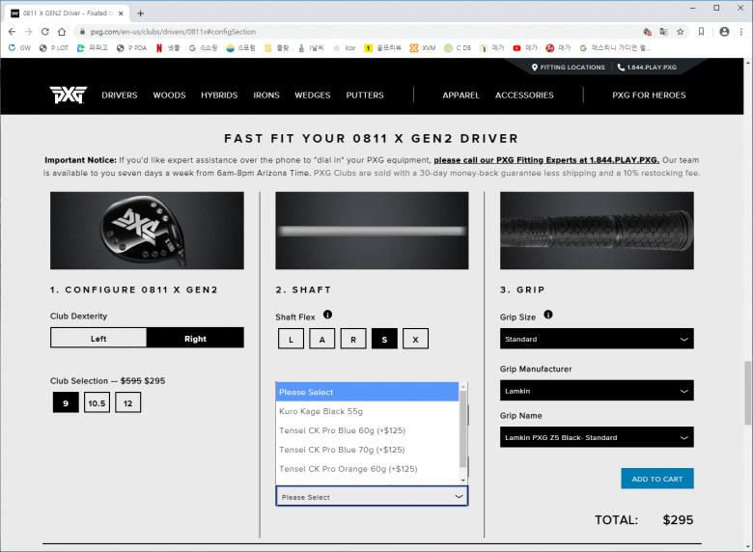This screenshot has height=552, width=753.
Task: Open the Grip Manufacturer dropdown
Action: tap(597, 391)
